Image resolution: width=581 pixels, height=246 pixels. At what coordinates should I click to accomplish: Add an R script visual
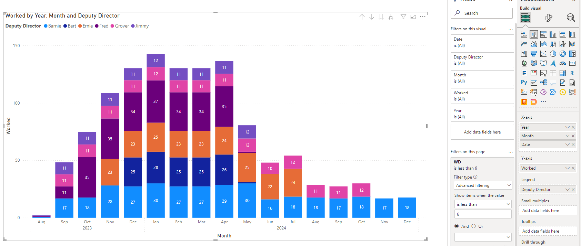point(572,73)
